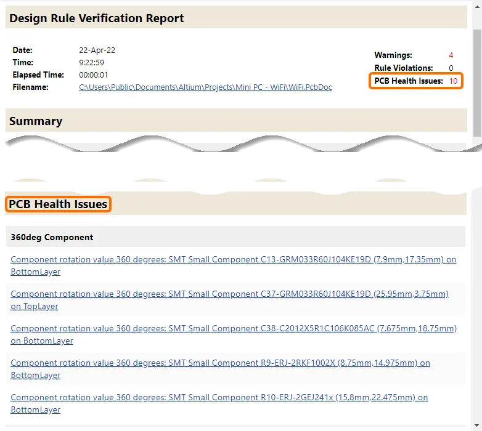
Task: Click the PCB Health Issues count 10
Action: pyautogui.click(x=453, y=81)
